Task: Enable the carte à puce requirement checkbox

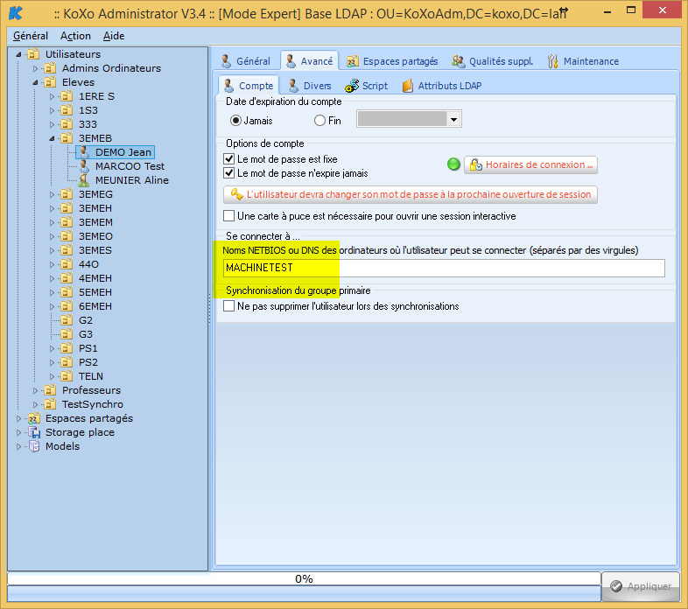Action: click(x=229, y=216)
